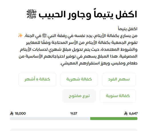Click the green filled part of progress bar
143x131 pixels.
114,118
